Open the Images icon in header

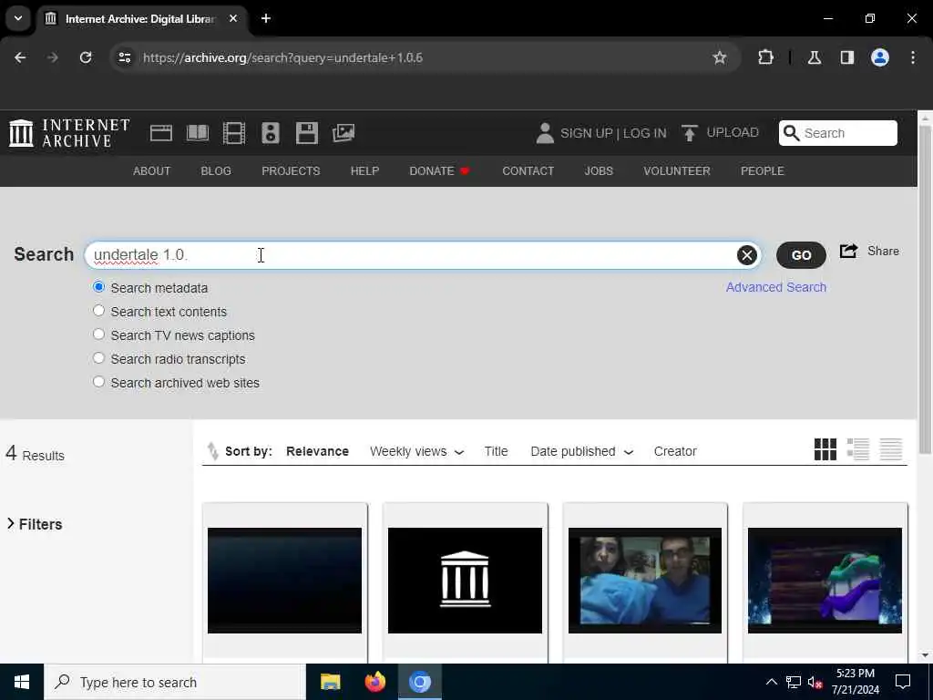coord(343,133)
